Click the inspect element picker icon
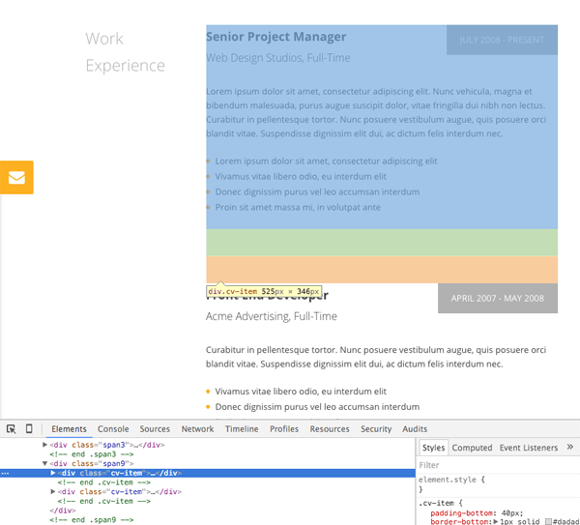580x525 pixels. pos(11,429)
